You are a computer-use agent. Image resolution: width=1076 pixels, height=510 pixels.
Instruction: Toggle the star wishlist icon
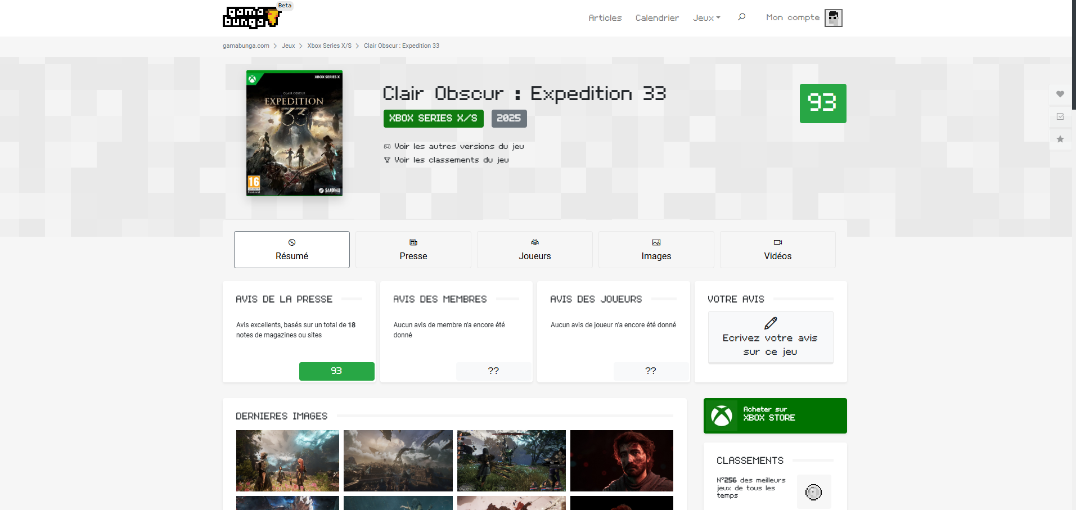click(x=1060, y=139)
